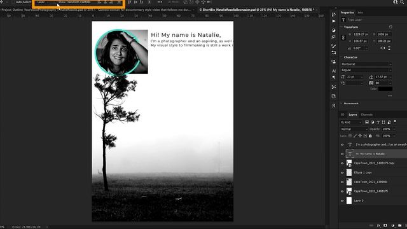The width and height of the screenshot is (407, 229).
Task: Open the leading value dropdown
Action: pos(390,77)
